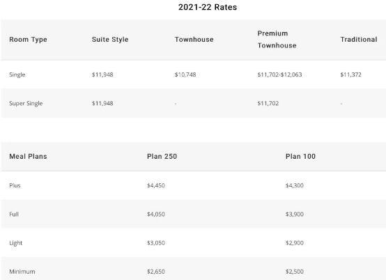The width and height of the screenshot is (386, 280).
Task: Click the 2021-22 Rates heading
Action: [x=208, y=7]
